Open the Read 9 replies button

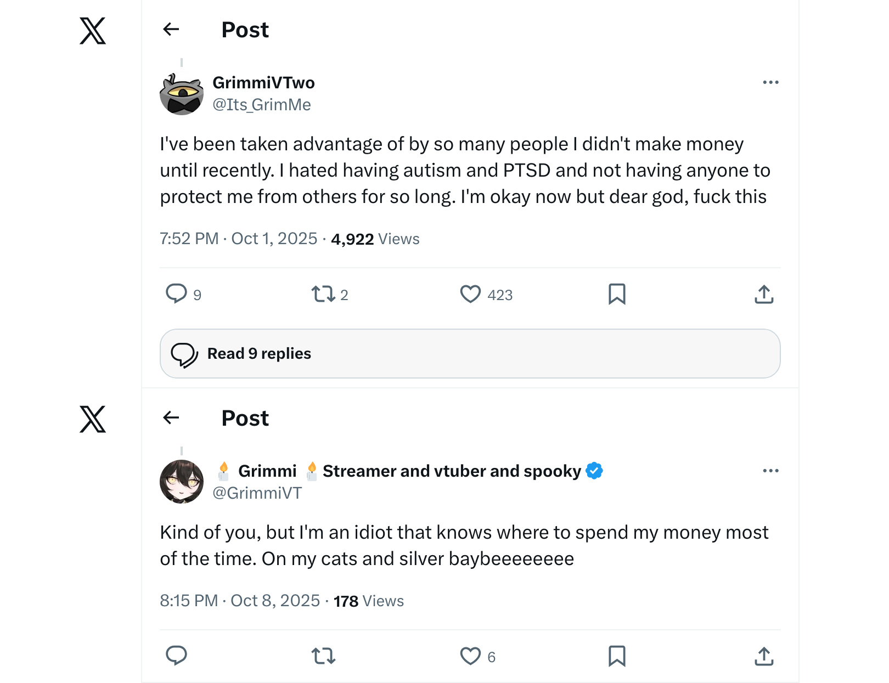[470, 353]
